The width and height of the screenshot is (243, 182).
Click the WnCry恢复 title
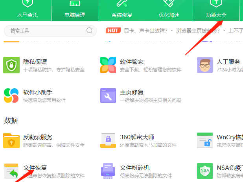(x=230, y=137)
